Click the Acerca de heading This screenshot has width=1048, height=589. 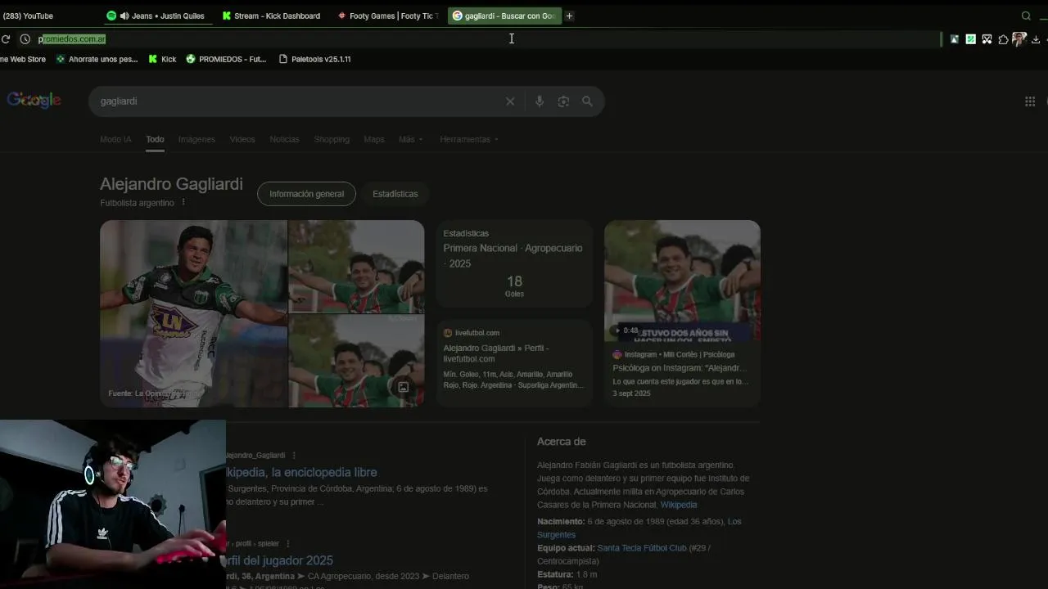[x=561, y=442]
